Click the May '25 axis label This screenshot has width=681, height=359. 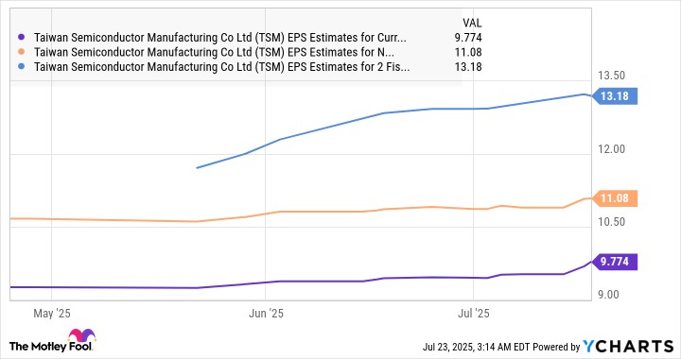coord(52,314)
